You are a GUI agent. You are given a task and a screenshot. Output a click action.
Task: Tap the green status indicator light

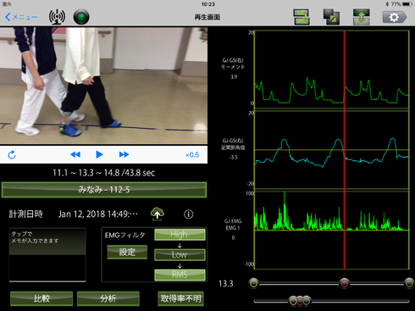coord(81,17)
